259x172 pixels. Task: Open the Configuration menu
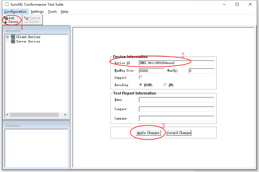[15, 12]
